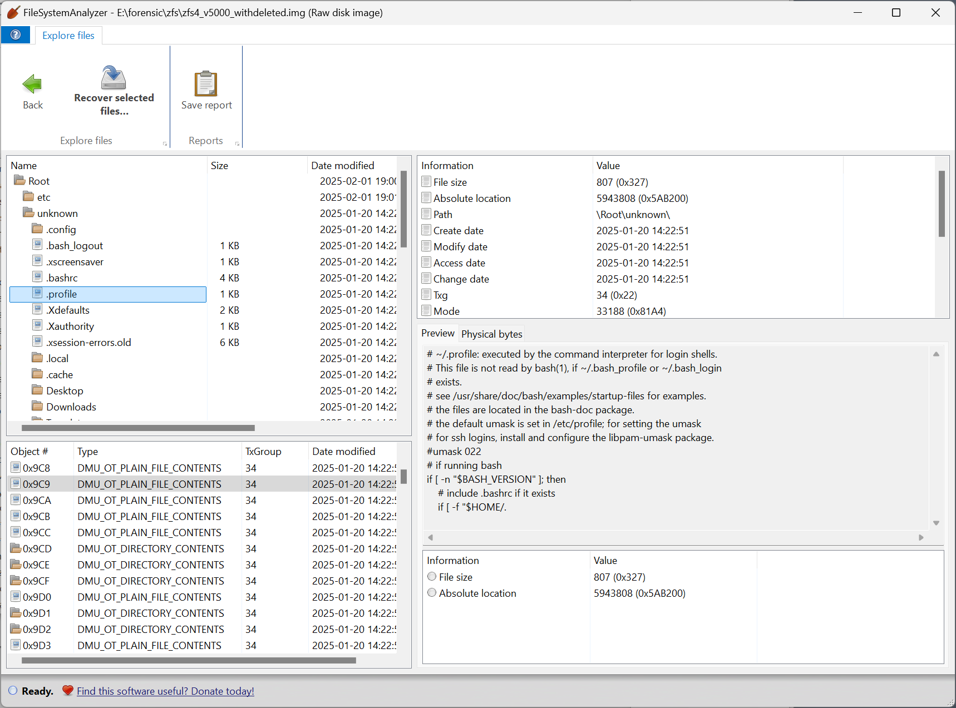Screen dimensions: 956x708
Task: Open the Donate today link
Action: coord(165,691)
